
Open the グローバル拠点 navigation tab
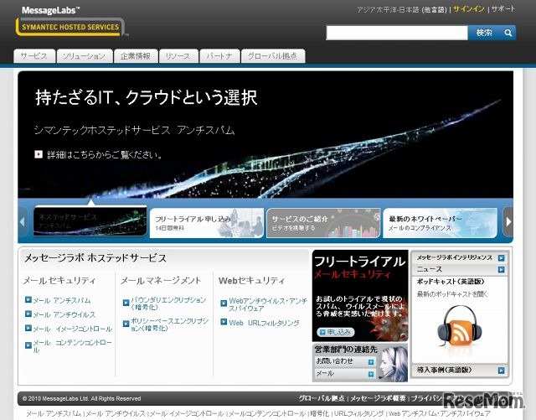tap(273, 56)
